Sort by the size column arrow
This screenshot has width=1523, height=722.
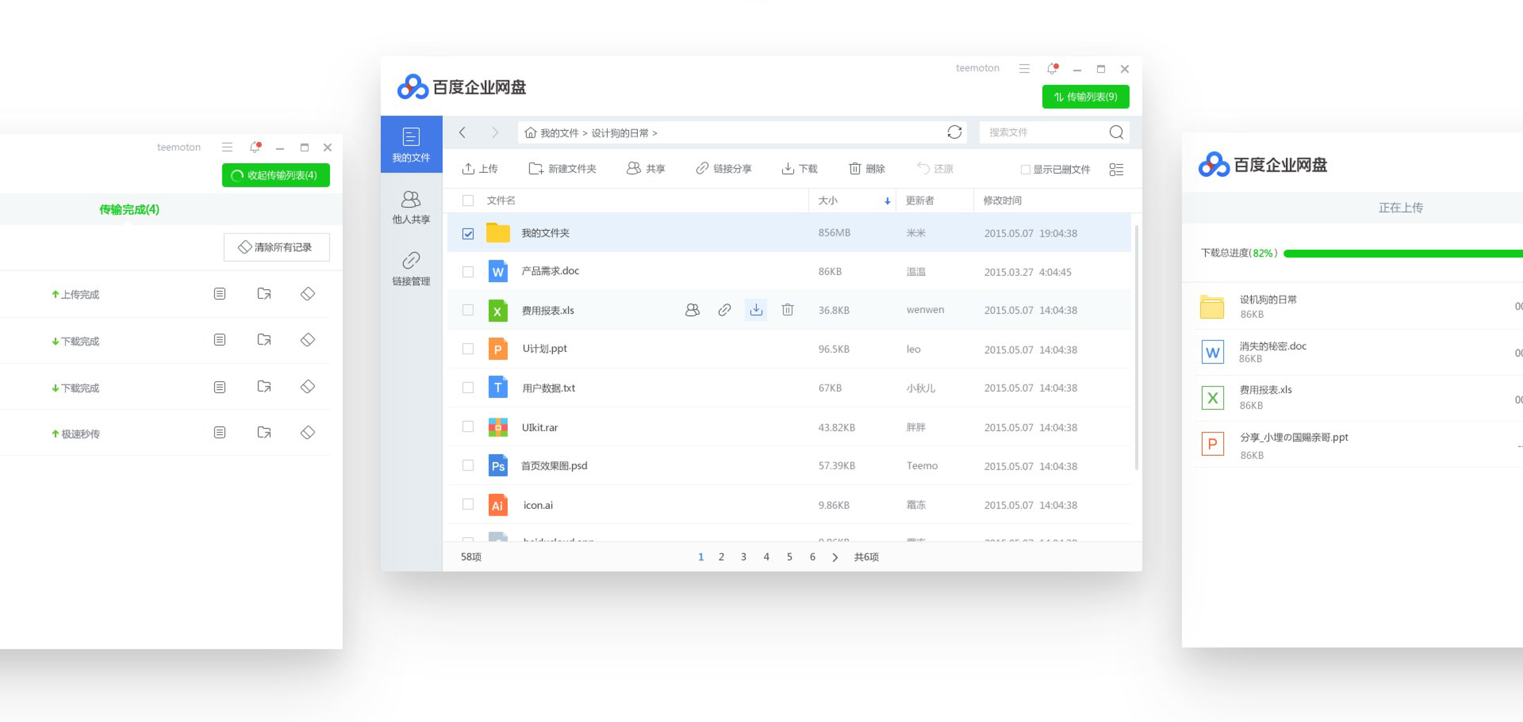pyautogui.click(x=887, y=201)
